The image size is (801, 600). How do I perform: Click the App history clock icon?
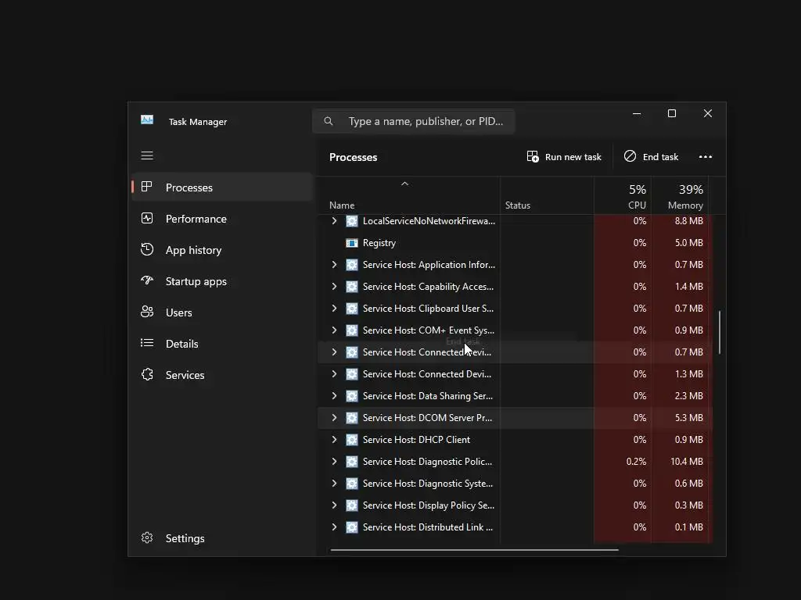(x=147, y=249)
